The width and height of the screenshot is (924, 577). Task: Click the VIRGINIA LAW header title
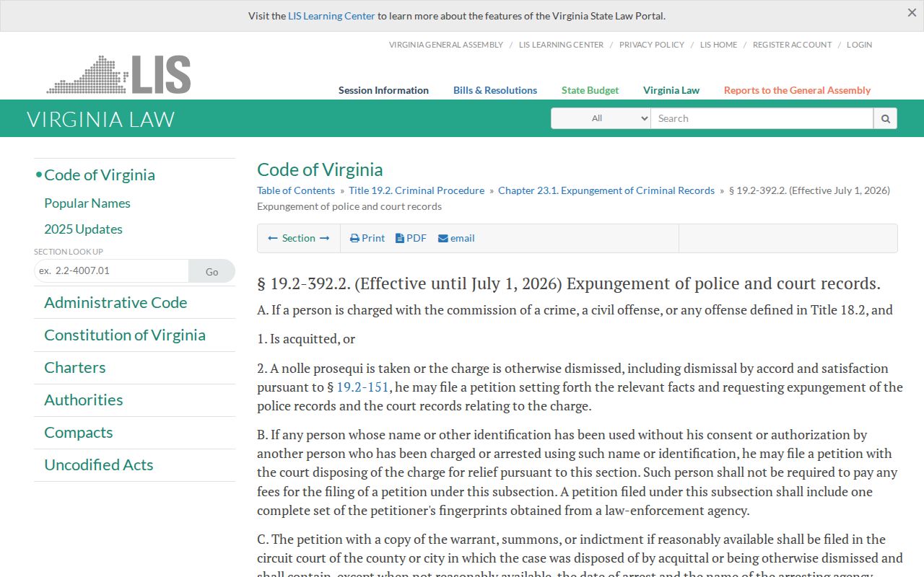(101, 119)
